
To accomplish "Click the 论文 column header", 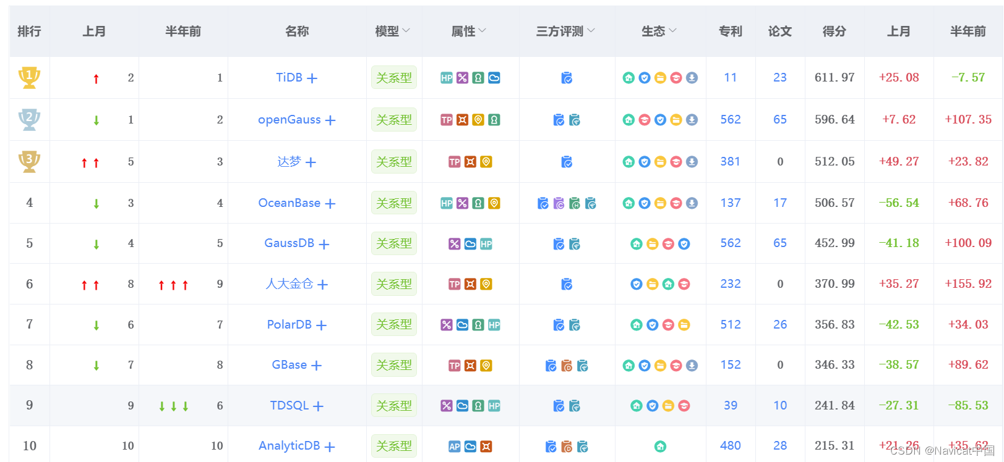I will [x=780, y=31].
